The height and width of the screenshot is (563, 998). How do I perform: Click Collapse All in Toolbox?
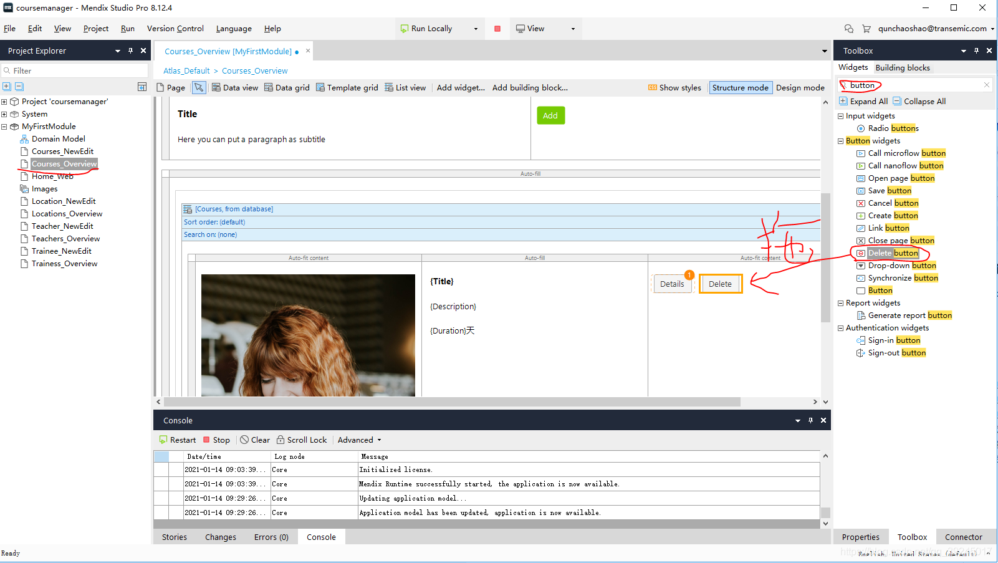click(919, 101)
